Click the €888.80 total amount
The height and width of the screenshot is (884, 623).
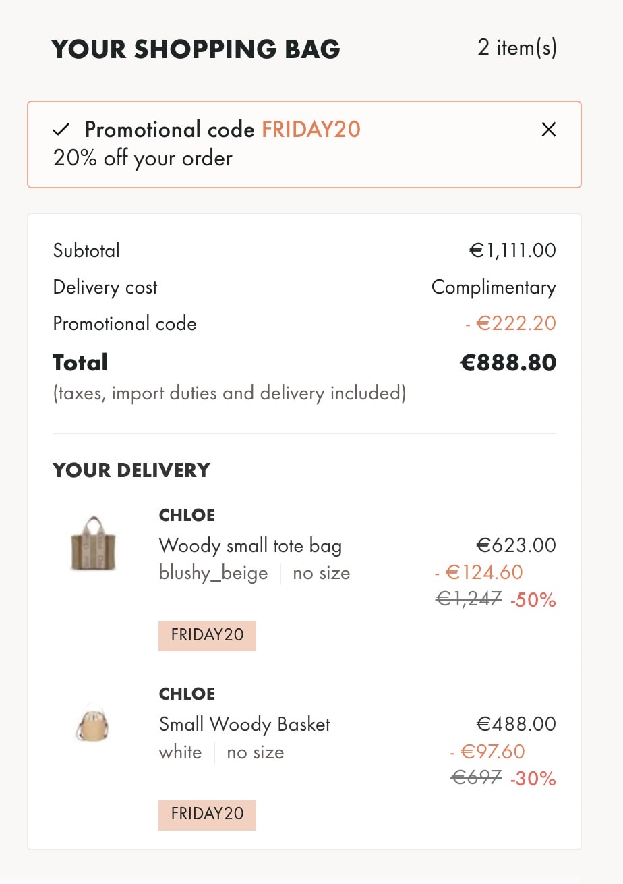508,363
